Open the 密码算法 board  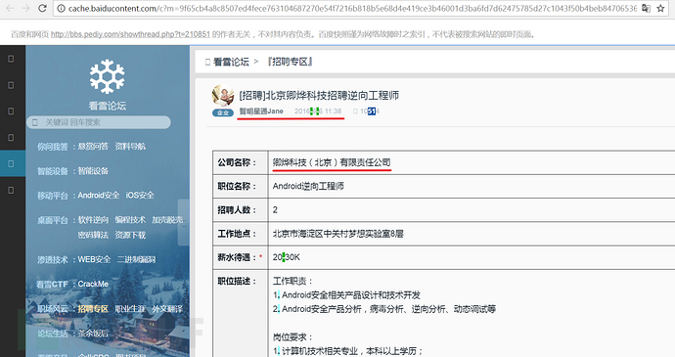coord(93,235)
